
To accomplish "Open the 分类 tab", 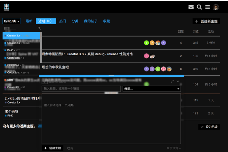I will [75, 21].
